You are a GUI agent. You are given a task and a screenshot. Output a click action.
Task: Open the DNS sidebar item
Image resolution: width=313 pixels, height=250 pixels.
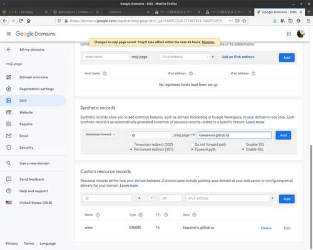pos(33,101)
